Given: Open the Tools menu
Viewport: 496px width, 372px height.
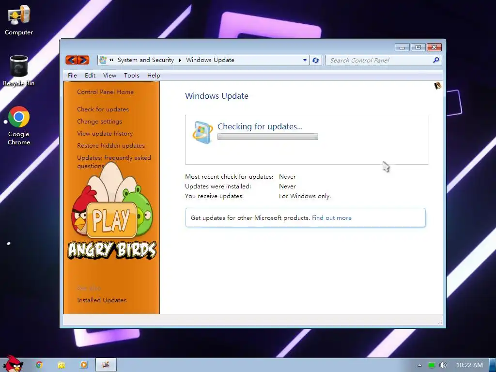Looking at the screenshot, I should pyautogui.click(x=132, y=75).
